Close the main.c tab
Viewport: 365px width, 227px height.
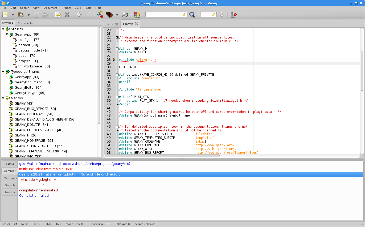(117, 24)
